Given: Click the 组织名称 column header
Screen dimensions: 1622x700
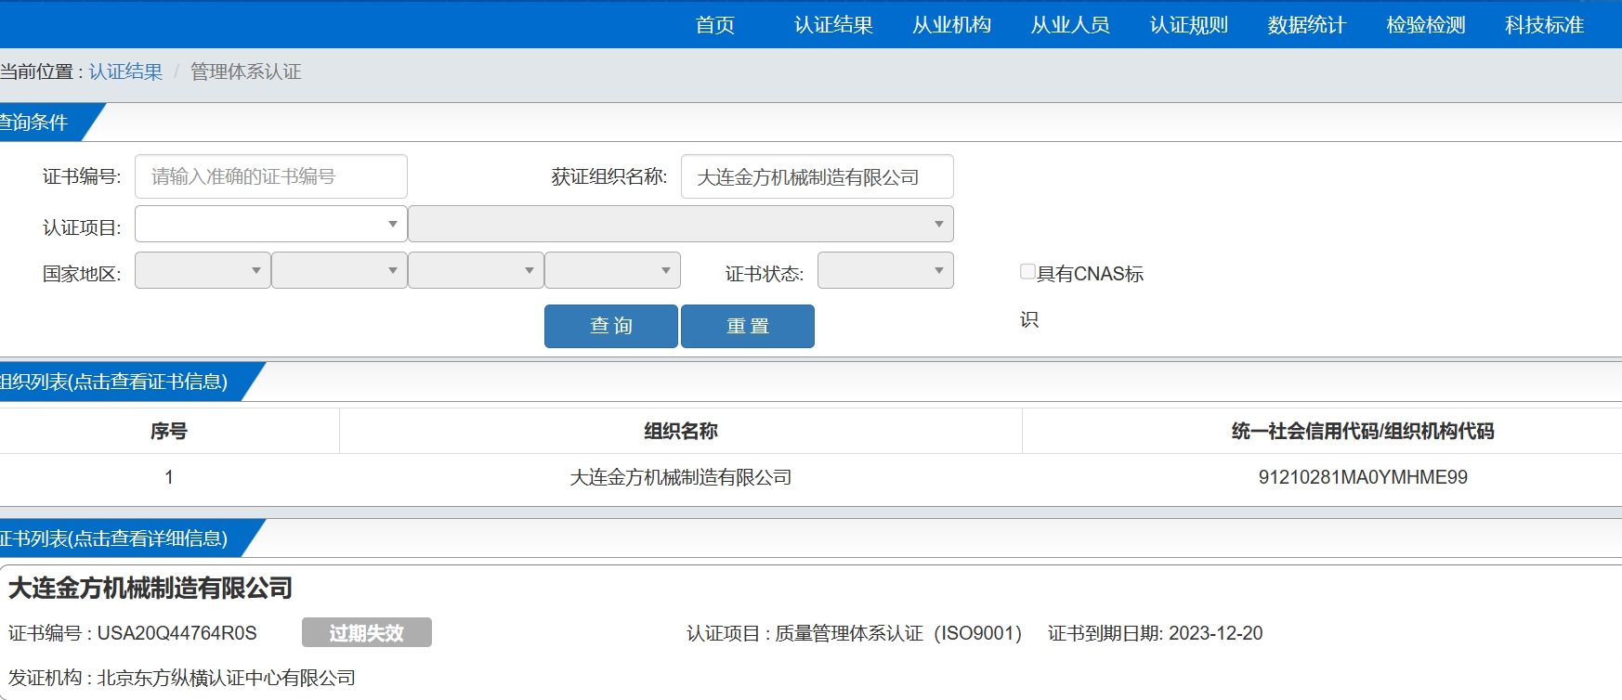Looking at the screenshot, I should [x=681, y=431].
